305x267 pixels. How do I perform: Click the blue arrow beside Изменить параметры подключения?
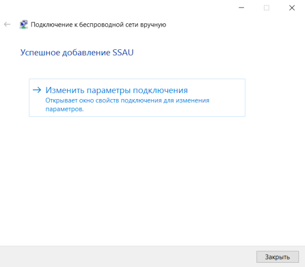[37, 90]
